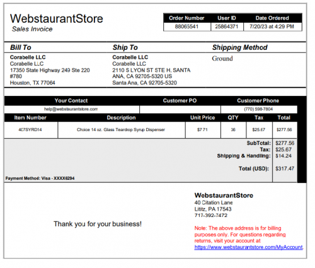Select unit price $7.71

click(x=202, y=130)
